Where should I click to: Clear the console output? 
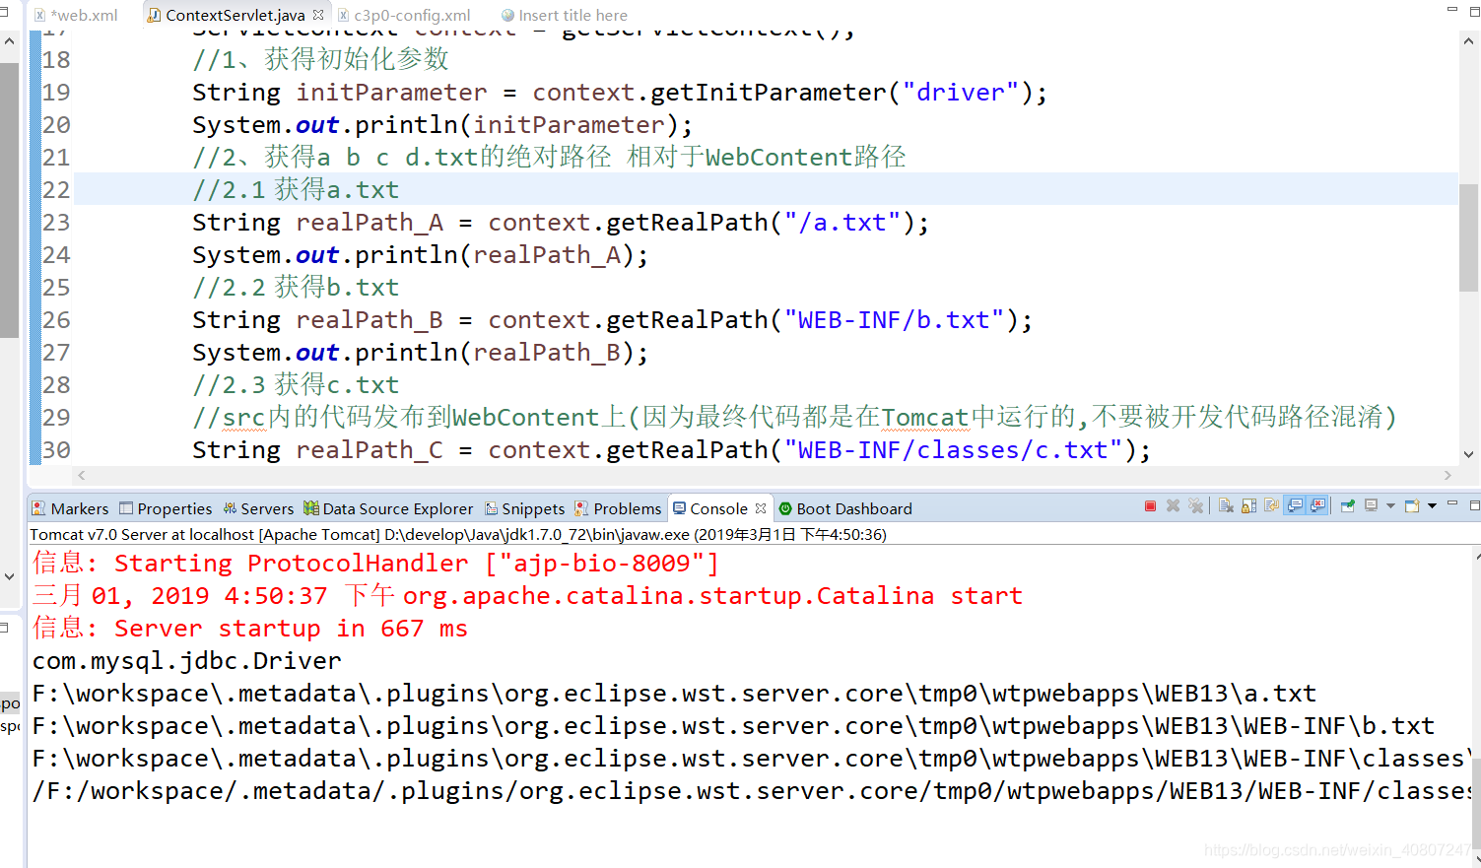1226,506
